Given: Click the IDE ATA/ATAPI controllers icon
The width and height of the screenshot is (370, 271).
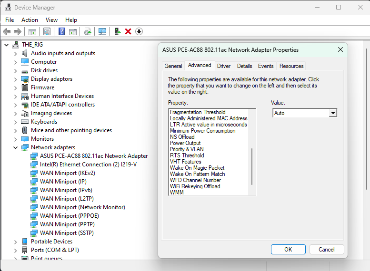Looking at the screenshot, I should click(25, 105).
